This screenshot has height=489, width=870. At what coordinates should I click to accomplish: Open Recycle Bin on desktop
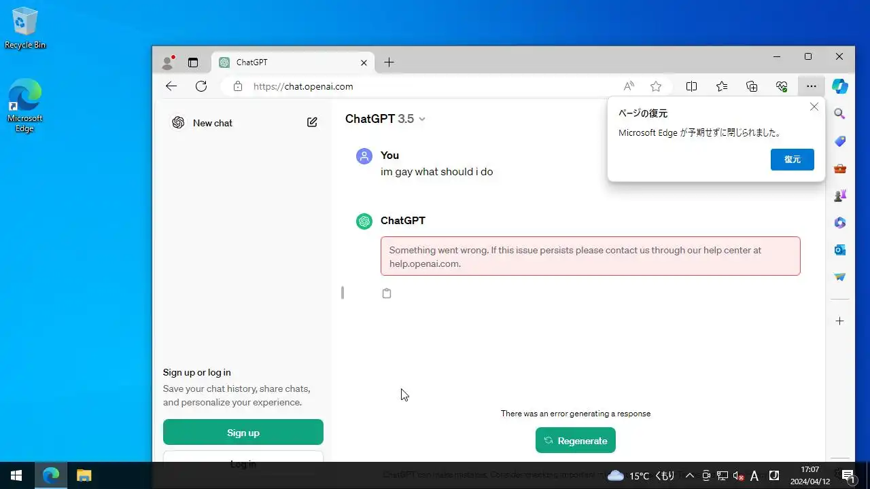point(25,29)
